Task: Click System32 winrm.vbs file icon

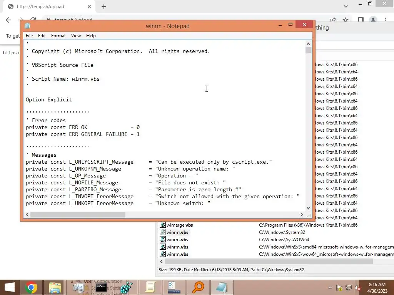Action: pyautogui.click(x=163, y=232)
